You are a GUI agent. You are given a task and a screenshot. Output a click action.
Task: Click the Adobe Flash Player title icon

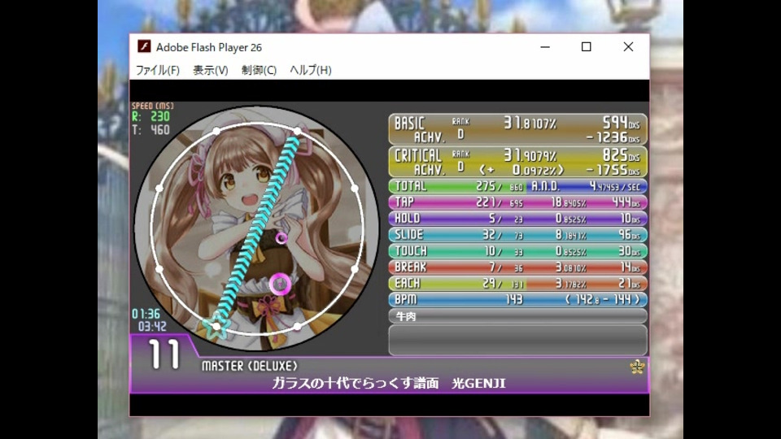pos(144,47)
